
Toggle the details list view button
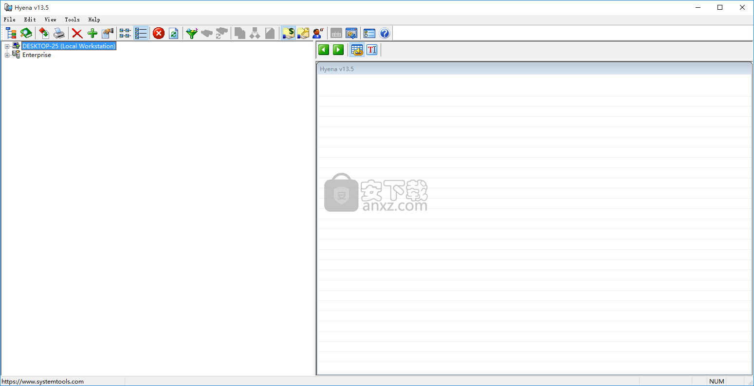pyautogui.click(x=141, y=33)
